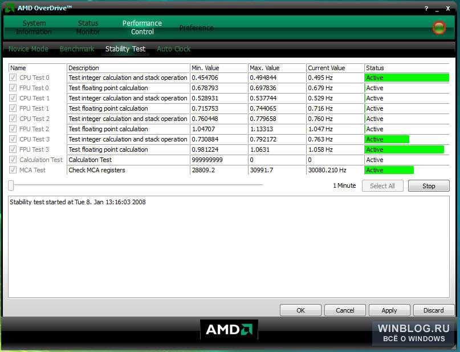Confirm with the OK button
Viewport: 460px width, 352px height.
(300, 310)
